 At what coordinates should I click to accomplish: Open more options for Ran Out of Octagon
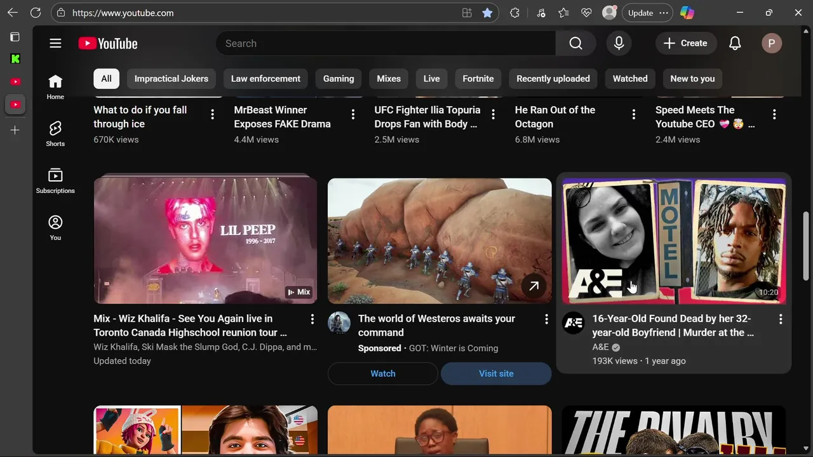(x=634, y=114)
